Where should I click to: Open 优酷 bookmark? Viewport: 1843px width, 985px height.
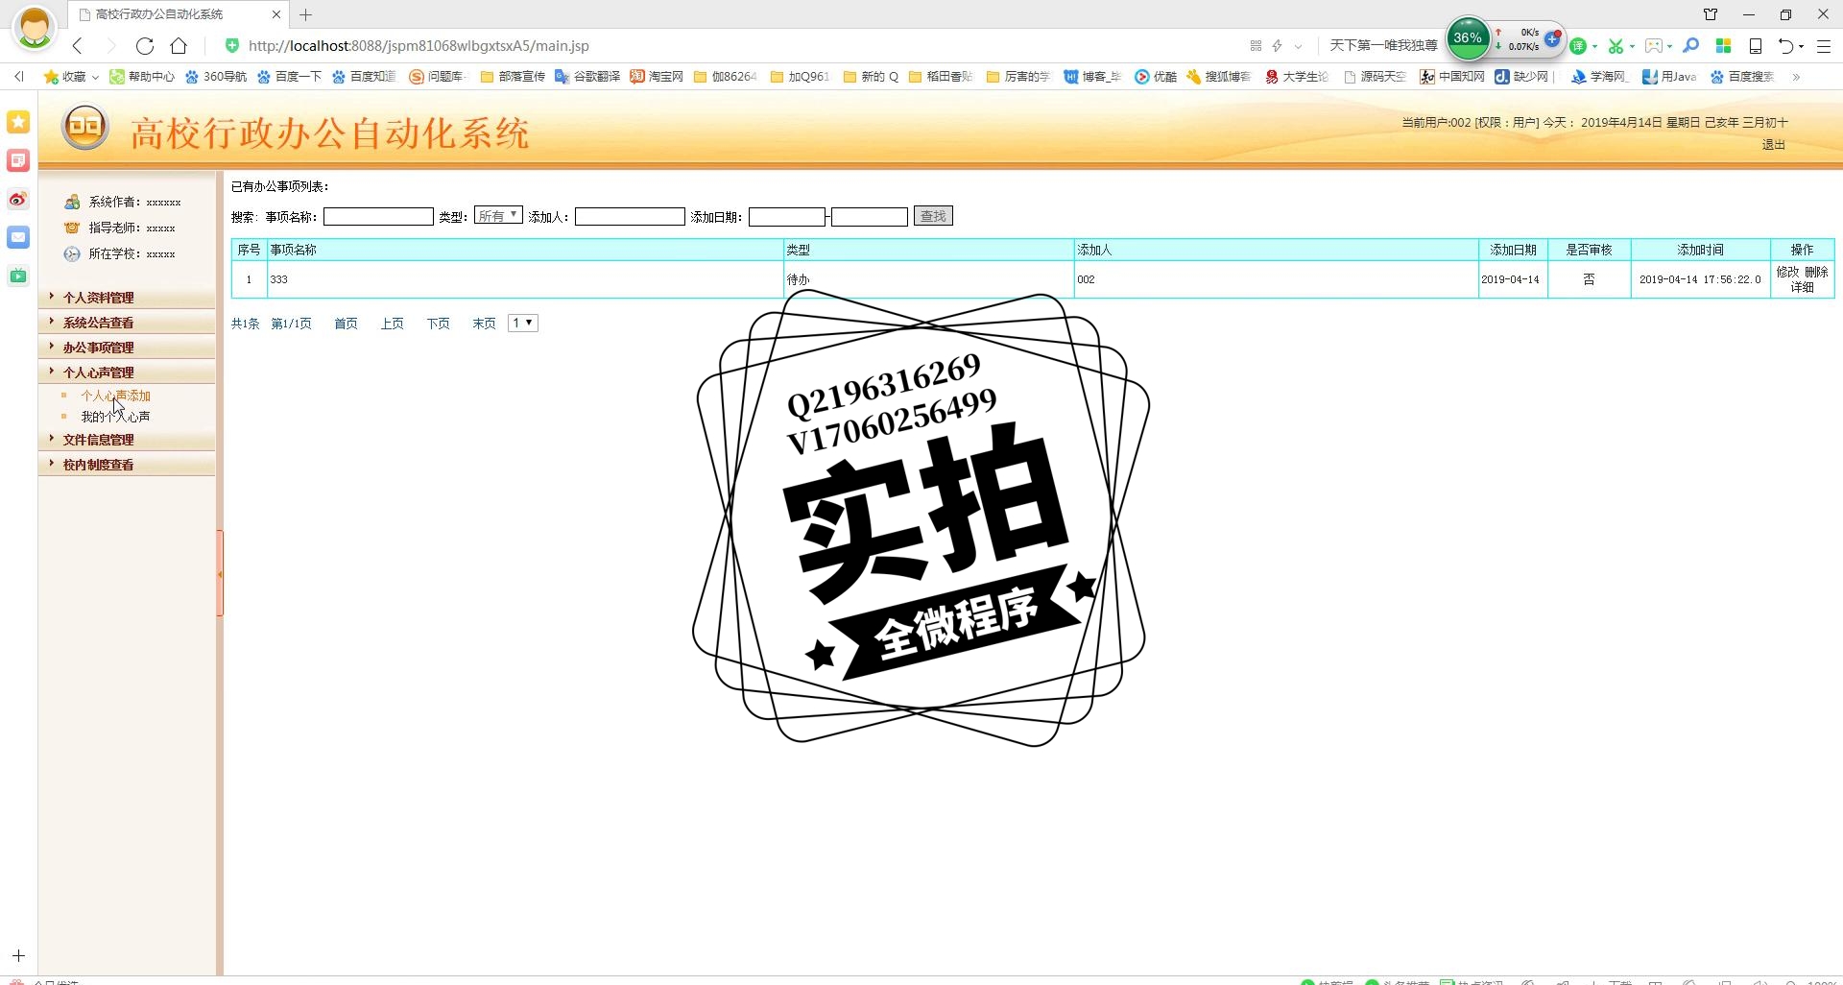pyautogui.click(x=1156, y=76)
